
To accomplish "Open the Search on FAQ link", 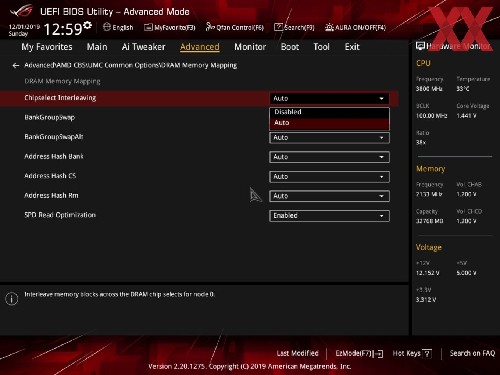I will click(472, 353).
